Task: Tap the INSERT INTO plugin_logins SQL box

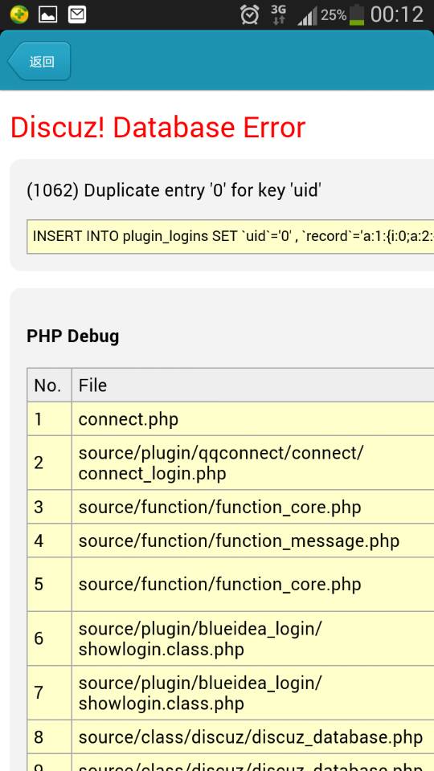Action: [x=231, y=236]
